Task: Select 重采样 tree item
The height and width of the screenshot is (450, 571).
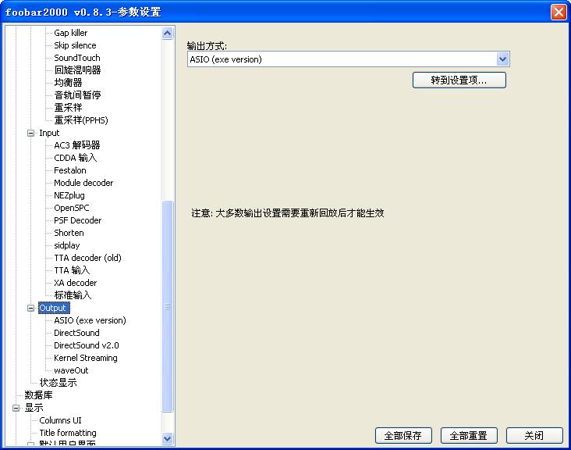Action: click(68, 108)
